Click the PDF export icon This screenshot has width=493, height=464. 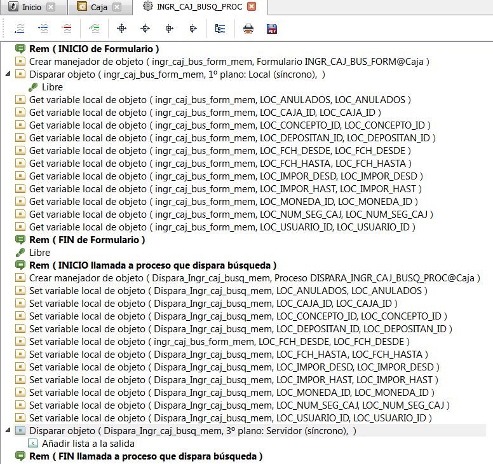272,29
